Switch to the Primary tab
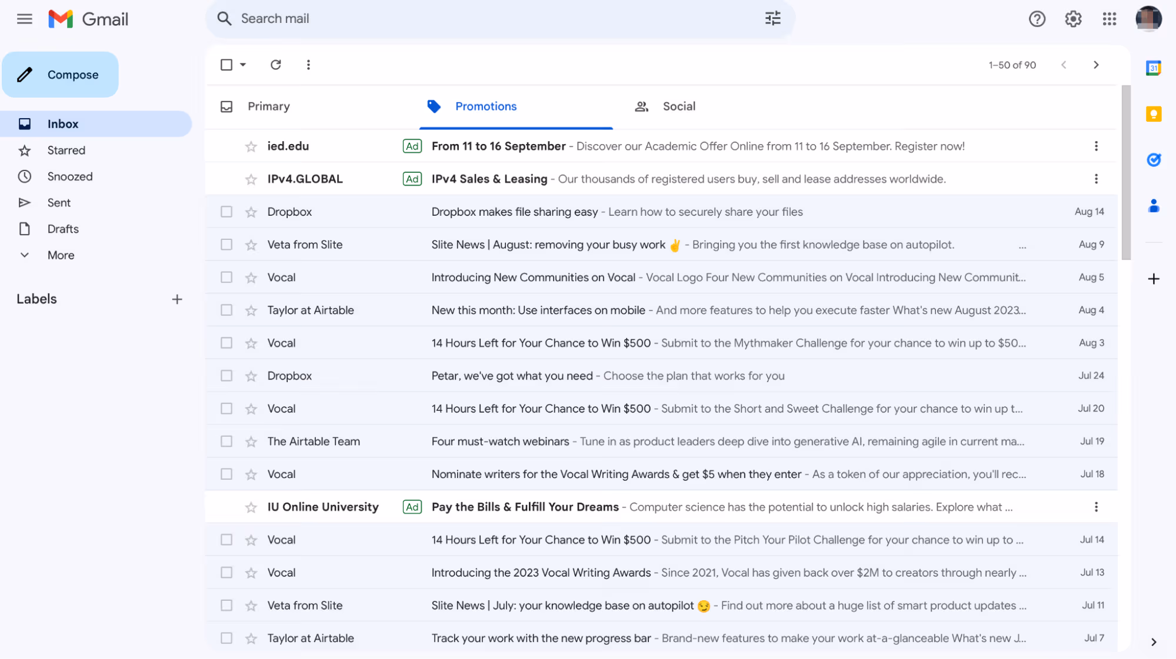This screenshot has width=1176, height=659. (268, 106)
